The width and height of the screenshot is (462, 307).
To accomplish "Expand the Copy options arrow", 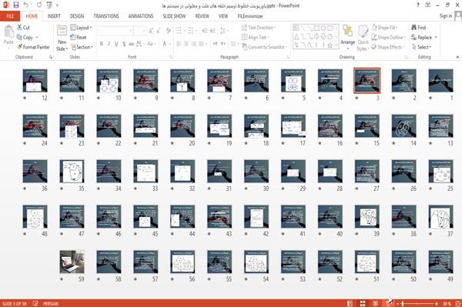I will [x=37, y=38].
